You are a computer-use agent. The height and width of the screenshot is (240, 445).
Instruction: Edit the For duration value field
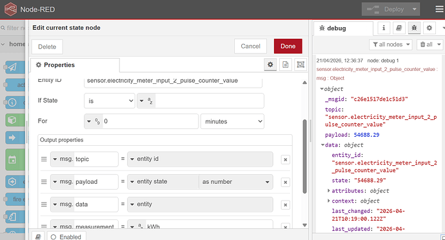(150, 121)
